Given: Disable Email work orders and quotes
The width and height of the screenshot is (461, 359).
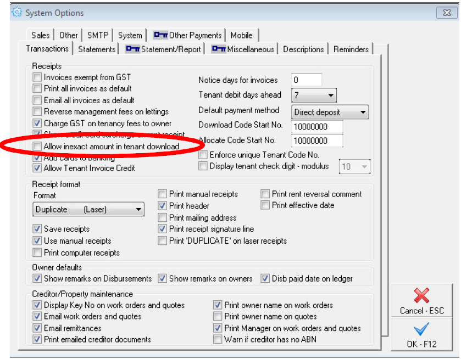Looking at the screenshot, I should click(x=37, y=316).
